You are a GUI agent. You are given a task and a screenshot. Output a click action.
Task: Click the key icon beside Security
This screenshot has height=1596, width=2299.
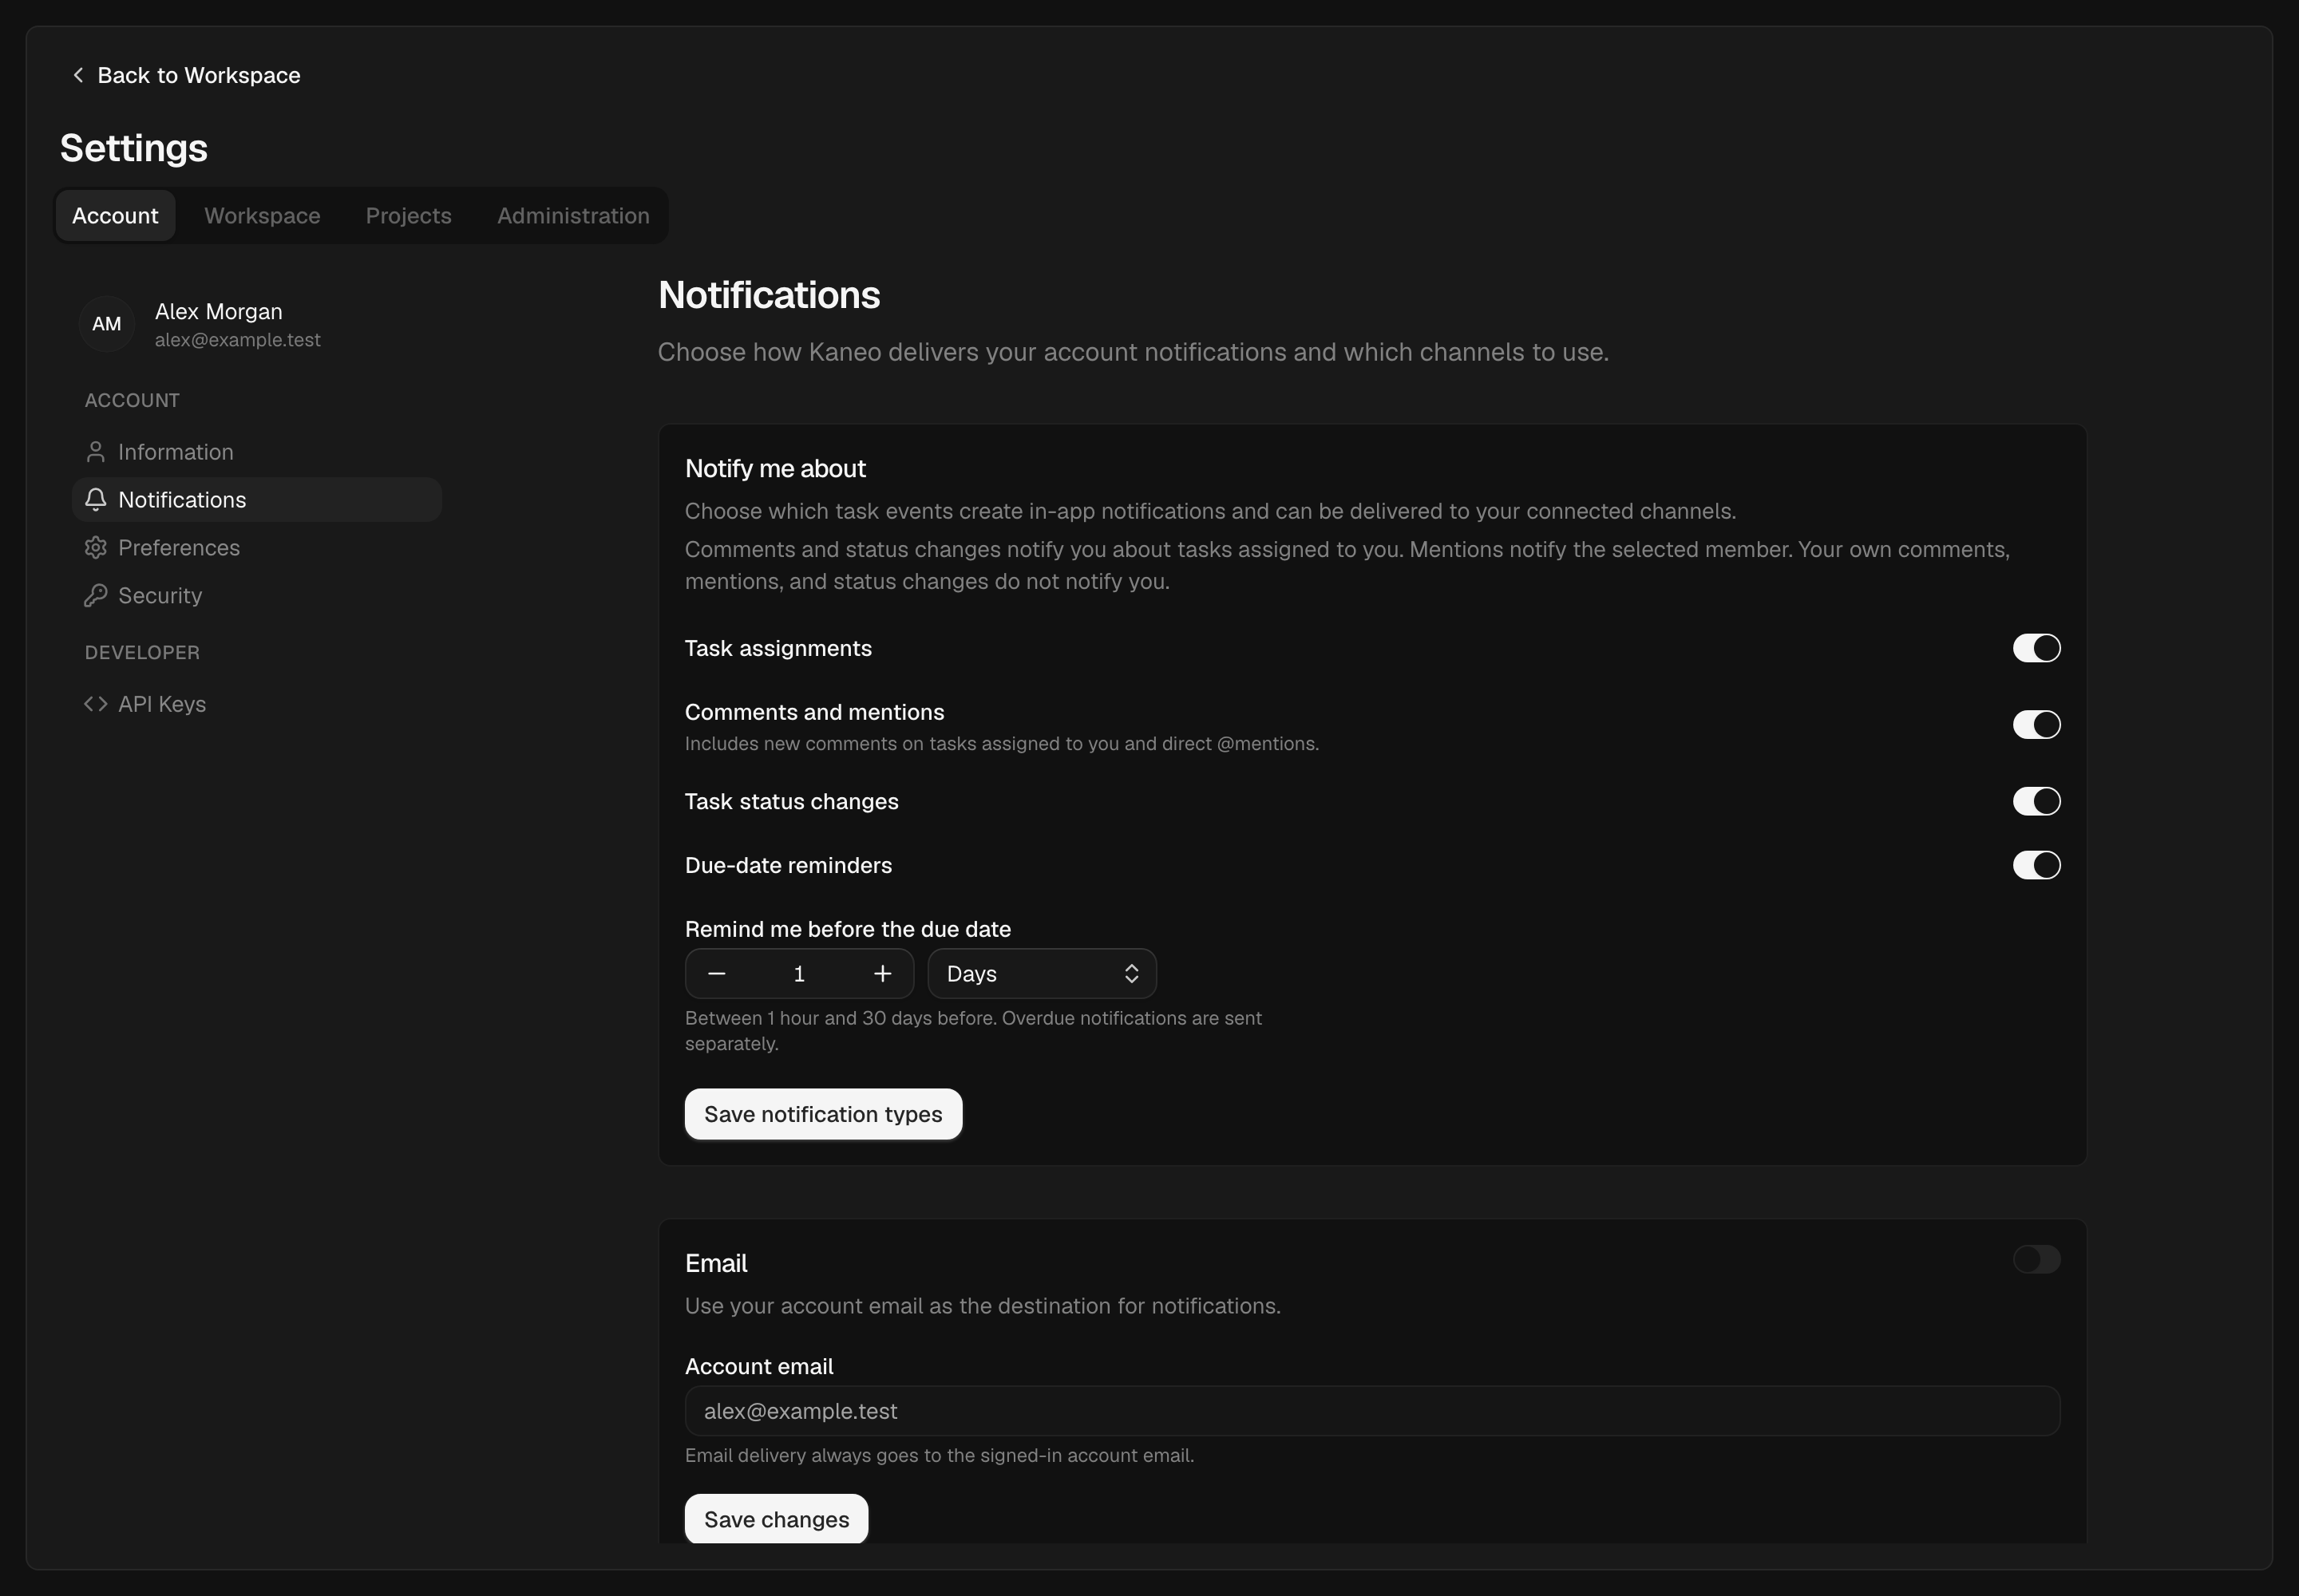coord(95,596)
